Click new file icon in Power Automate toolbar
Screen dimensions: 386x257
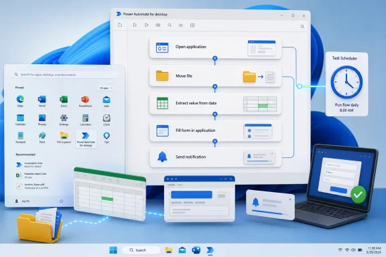(120, 25)
